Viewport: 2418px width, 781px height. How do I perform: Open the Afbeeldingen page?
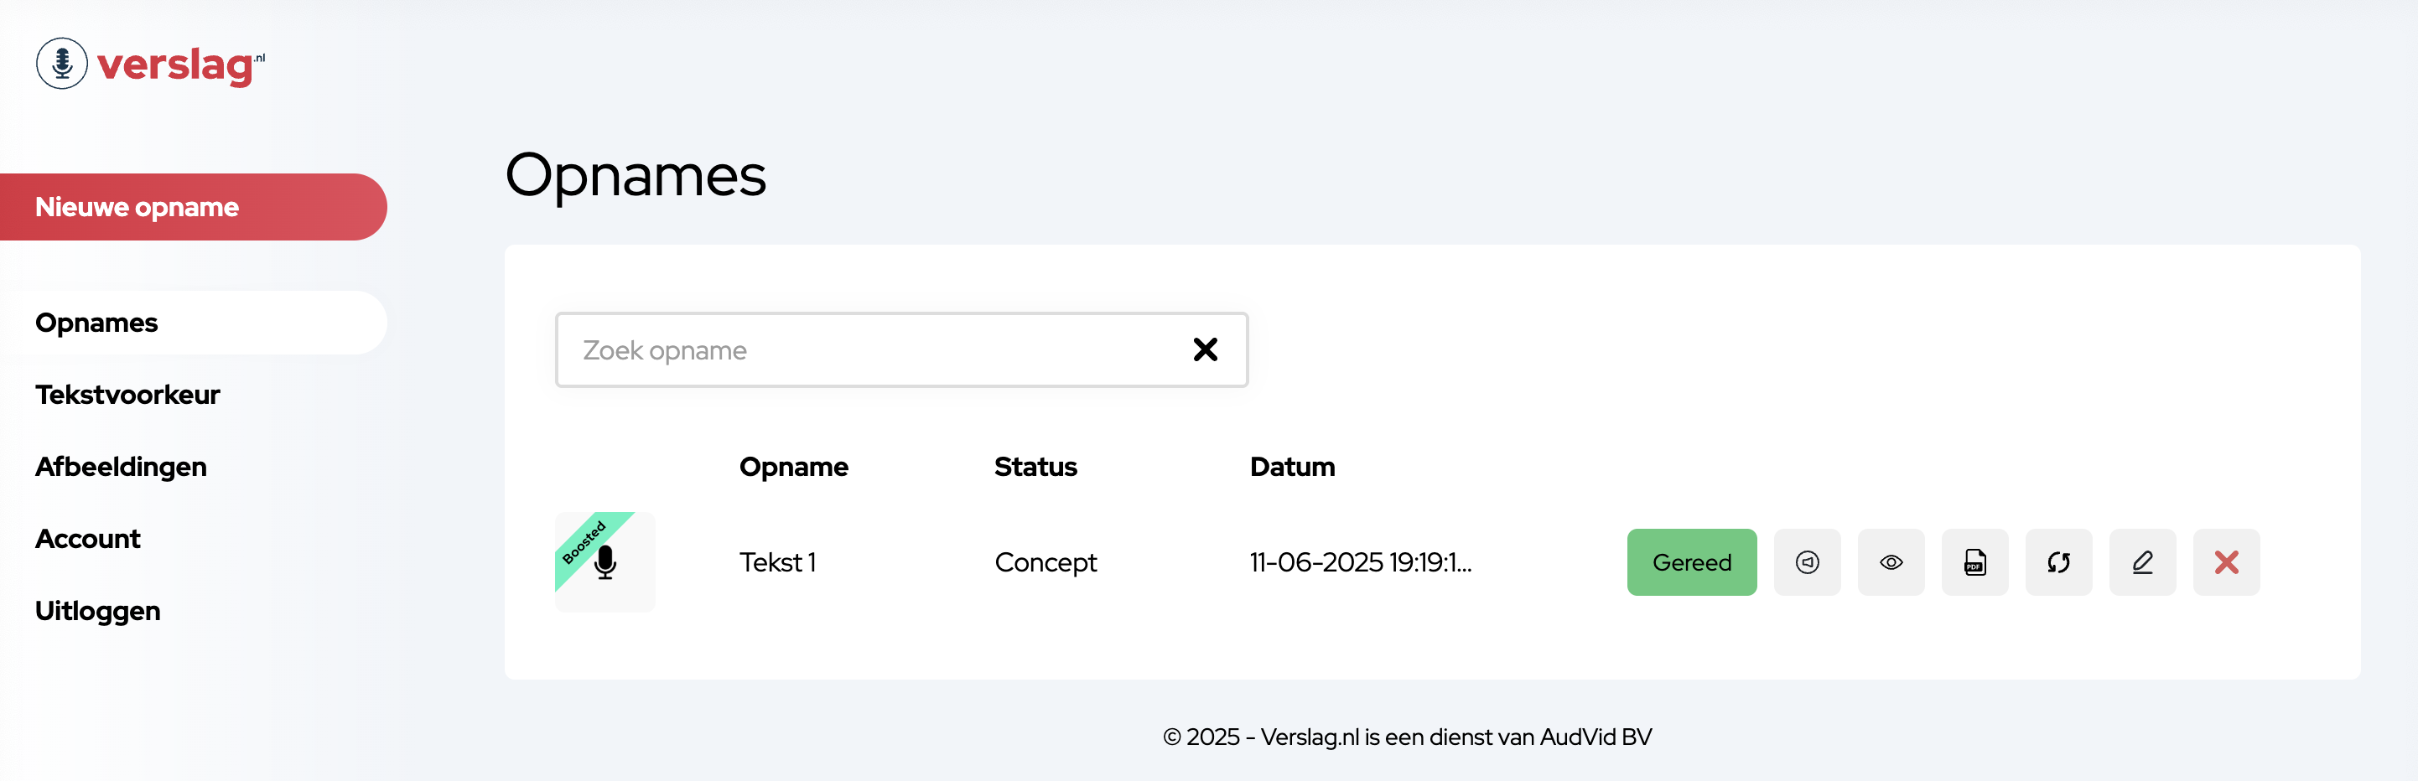pos(121,467)
